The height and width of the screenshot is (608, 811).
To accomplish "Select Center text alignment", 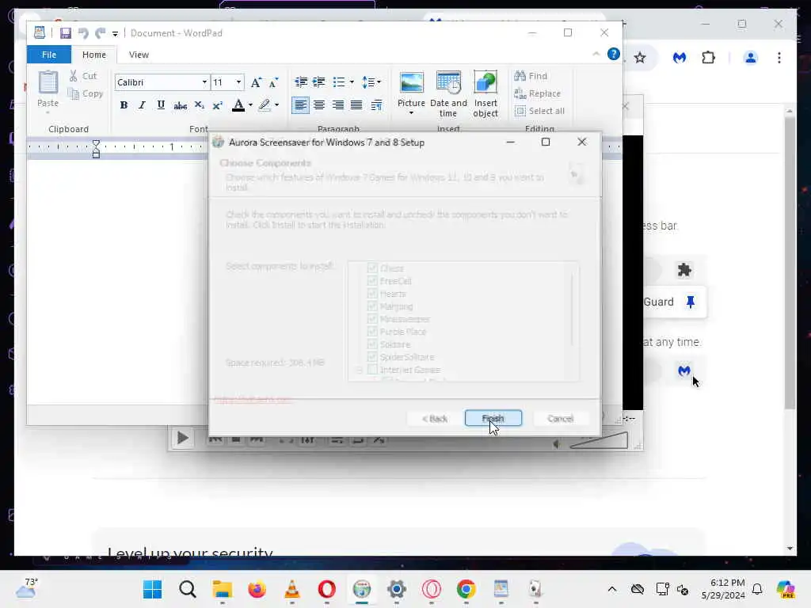I will [x=319, y=105].
